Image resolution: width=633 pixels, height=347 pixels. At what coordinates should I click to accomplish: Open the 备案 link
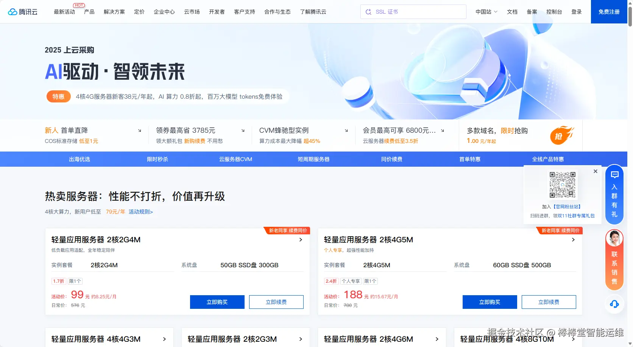click(532, 12)
